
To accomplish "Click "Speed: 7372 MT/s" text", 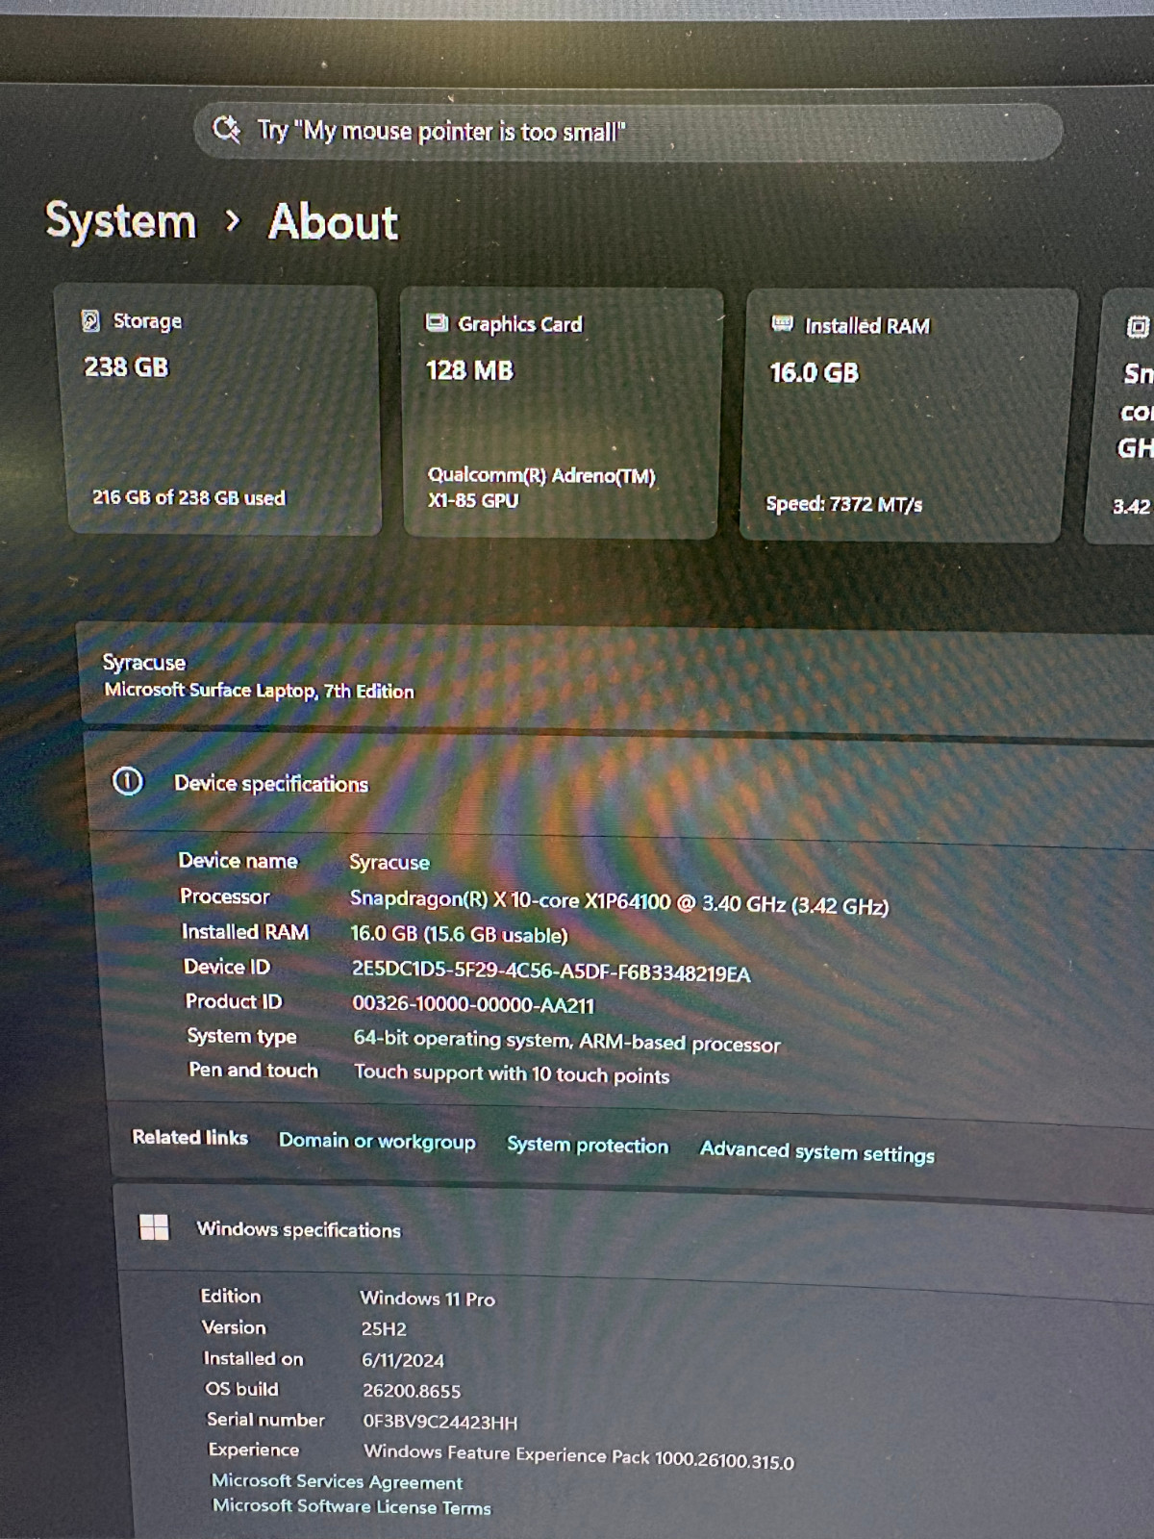I will tap(843, 504).
